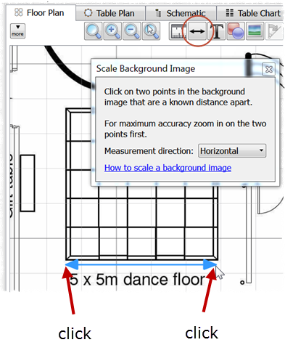Click the zoom to fit magnifier icon
285x345 pixels.
(x=94, y=31)
